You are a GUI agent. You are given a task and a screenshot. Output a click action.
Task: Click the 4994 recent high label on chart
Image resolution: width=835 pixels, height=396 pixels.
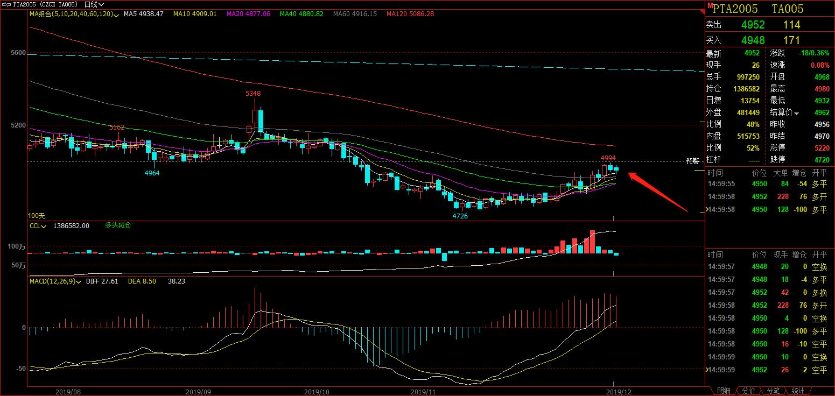point(608,158)
